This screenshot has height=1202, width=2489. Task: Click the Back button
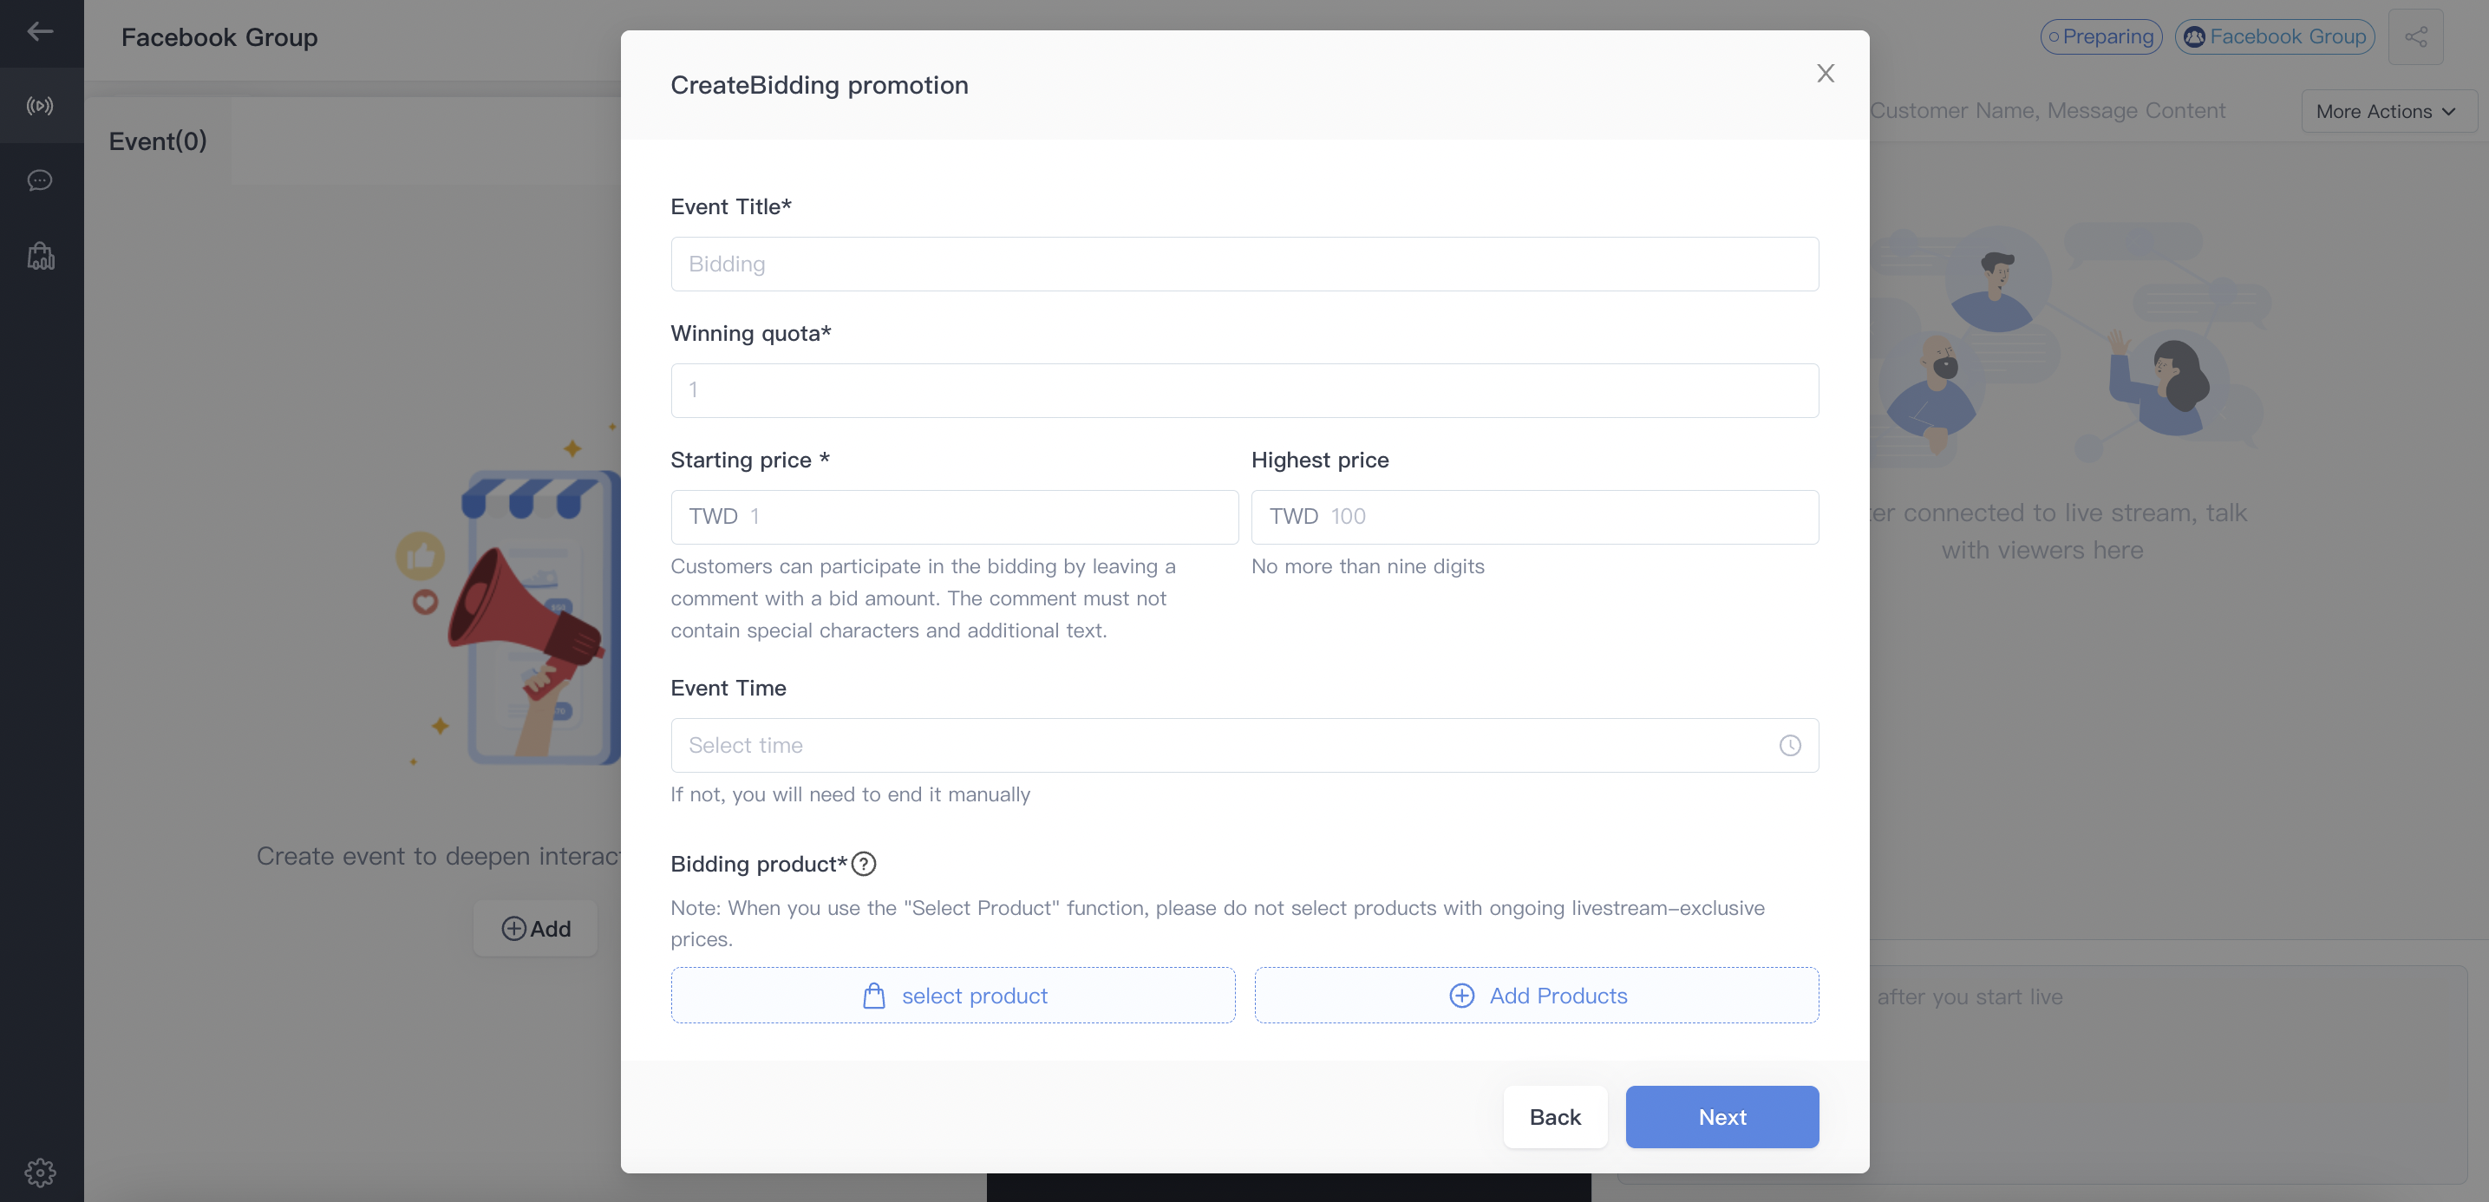coord(1555,1117)
